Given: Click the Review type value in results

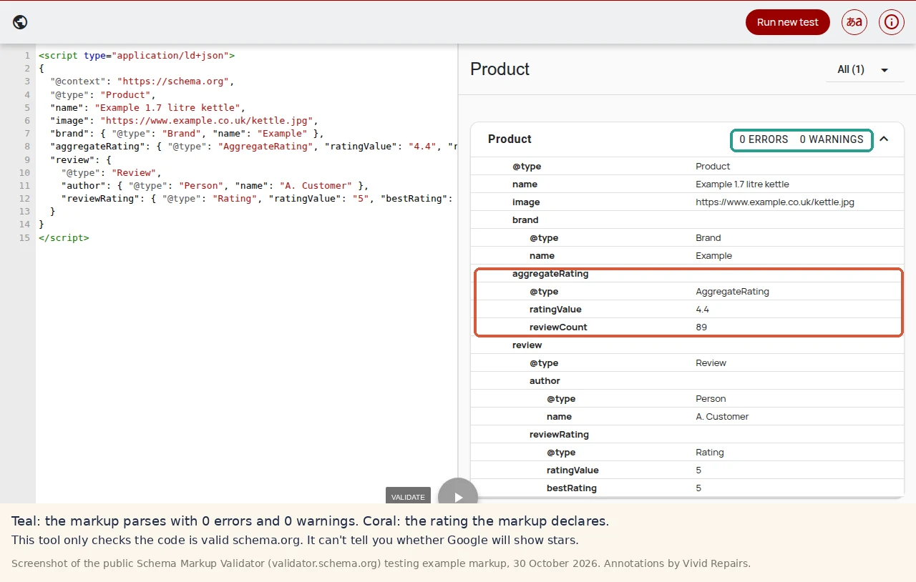Looking at the screenshot, I should pos(711,363).
